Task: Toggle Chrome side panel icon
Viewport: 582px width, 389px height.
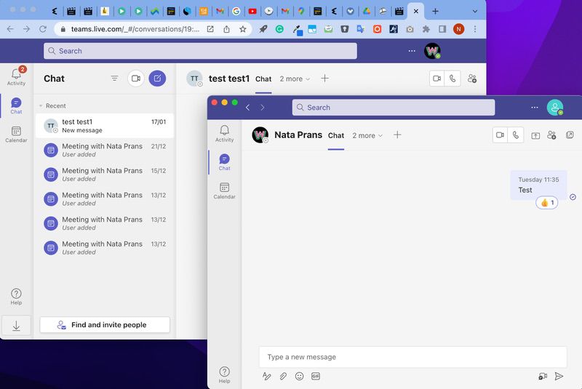Action: (x=442, y=29)
